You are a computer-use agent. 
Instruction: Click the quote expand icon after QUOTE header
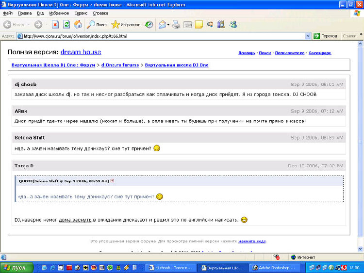point(113,180)
